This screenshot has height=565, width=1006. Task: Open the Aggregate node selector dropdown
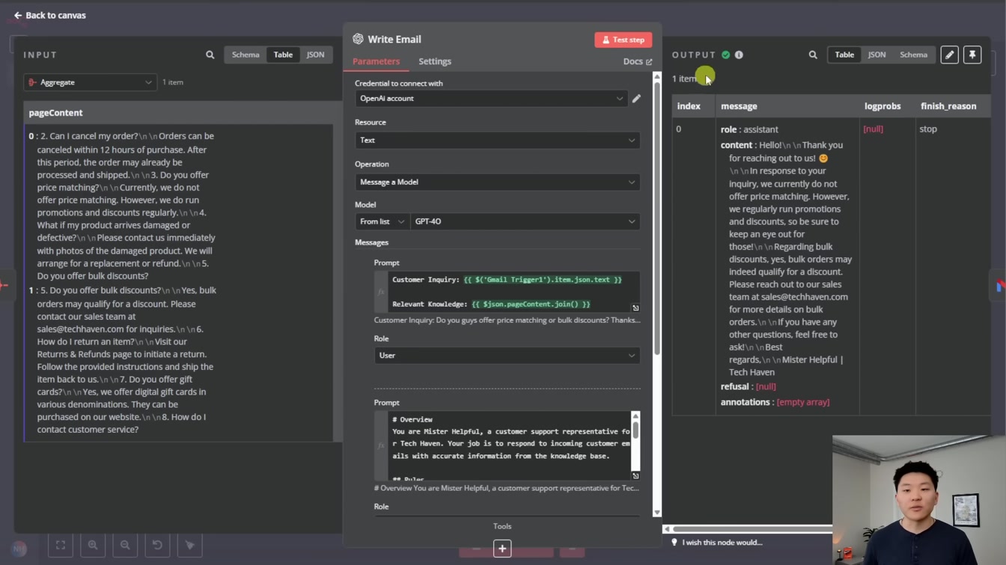(x=90, y=82)
